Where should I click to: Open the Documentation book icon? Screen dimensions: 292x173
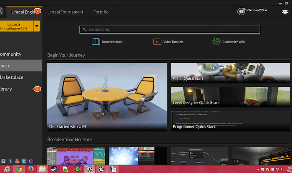[x=96, y=42]
